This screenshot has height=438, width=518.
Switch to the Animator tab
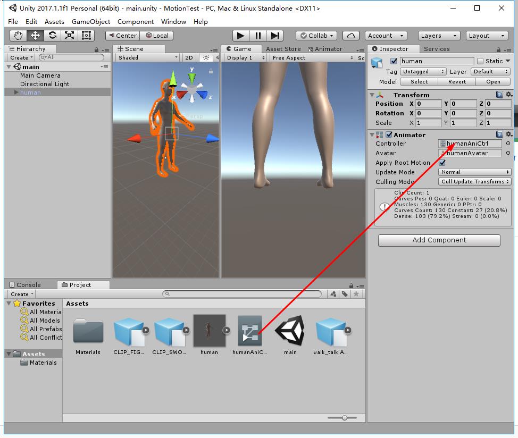click(x=325, y=49)
